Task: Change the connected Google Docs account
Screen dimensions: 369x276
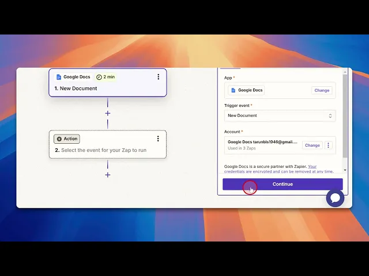Action: click(312, 145)
